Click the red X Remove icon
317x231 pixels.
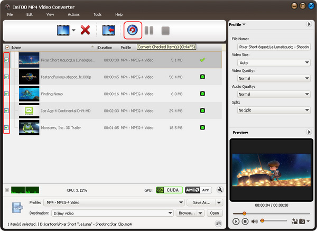pos(85,30)
